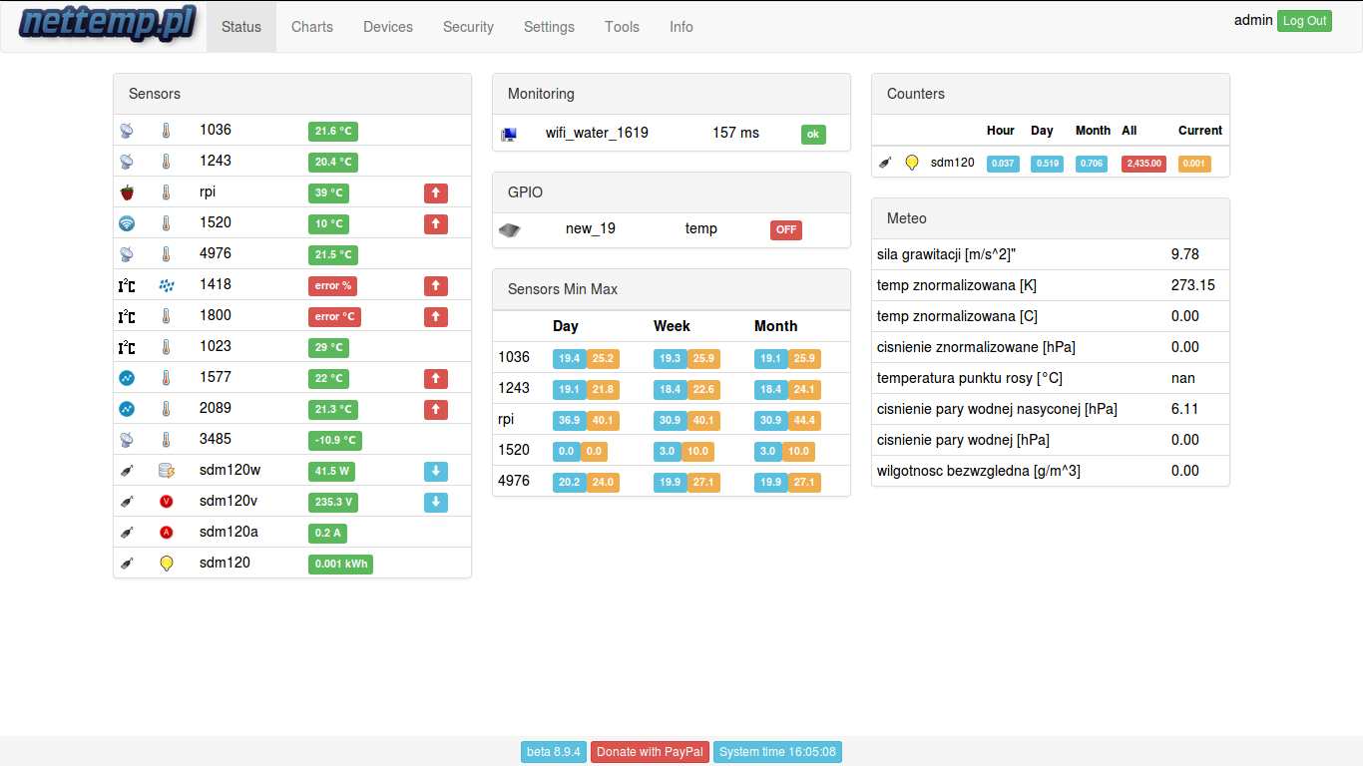
Task: Click the red A ampere icon for sdm120a
Action: tap(167, 533)
